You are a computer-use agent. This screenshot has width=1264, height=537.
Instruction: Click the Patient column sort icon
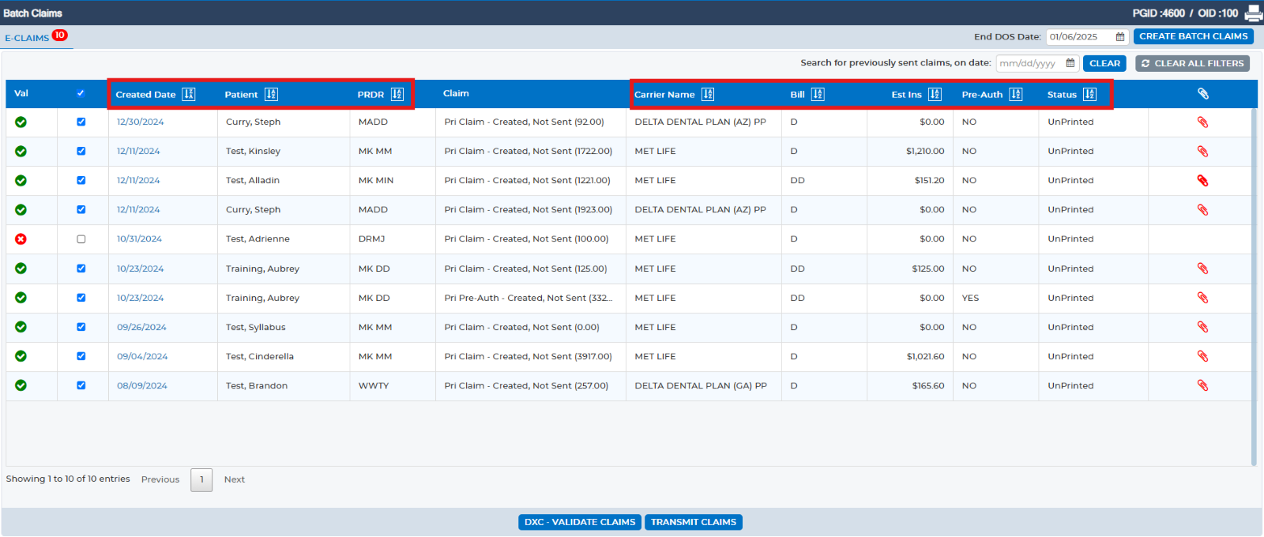(x=271, y=94)
